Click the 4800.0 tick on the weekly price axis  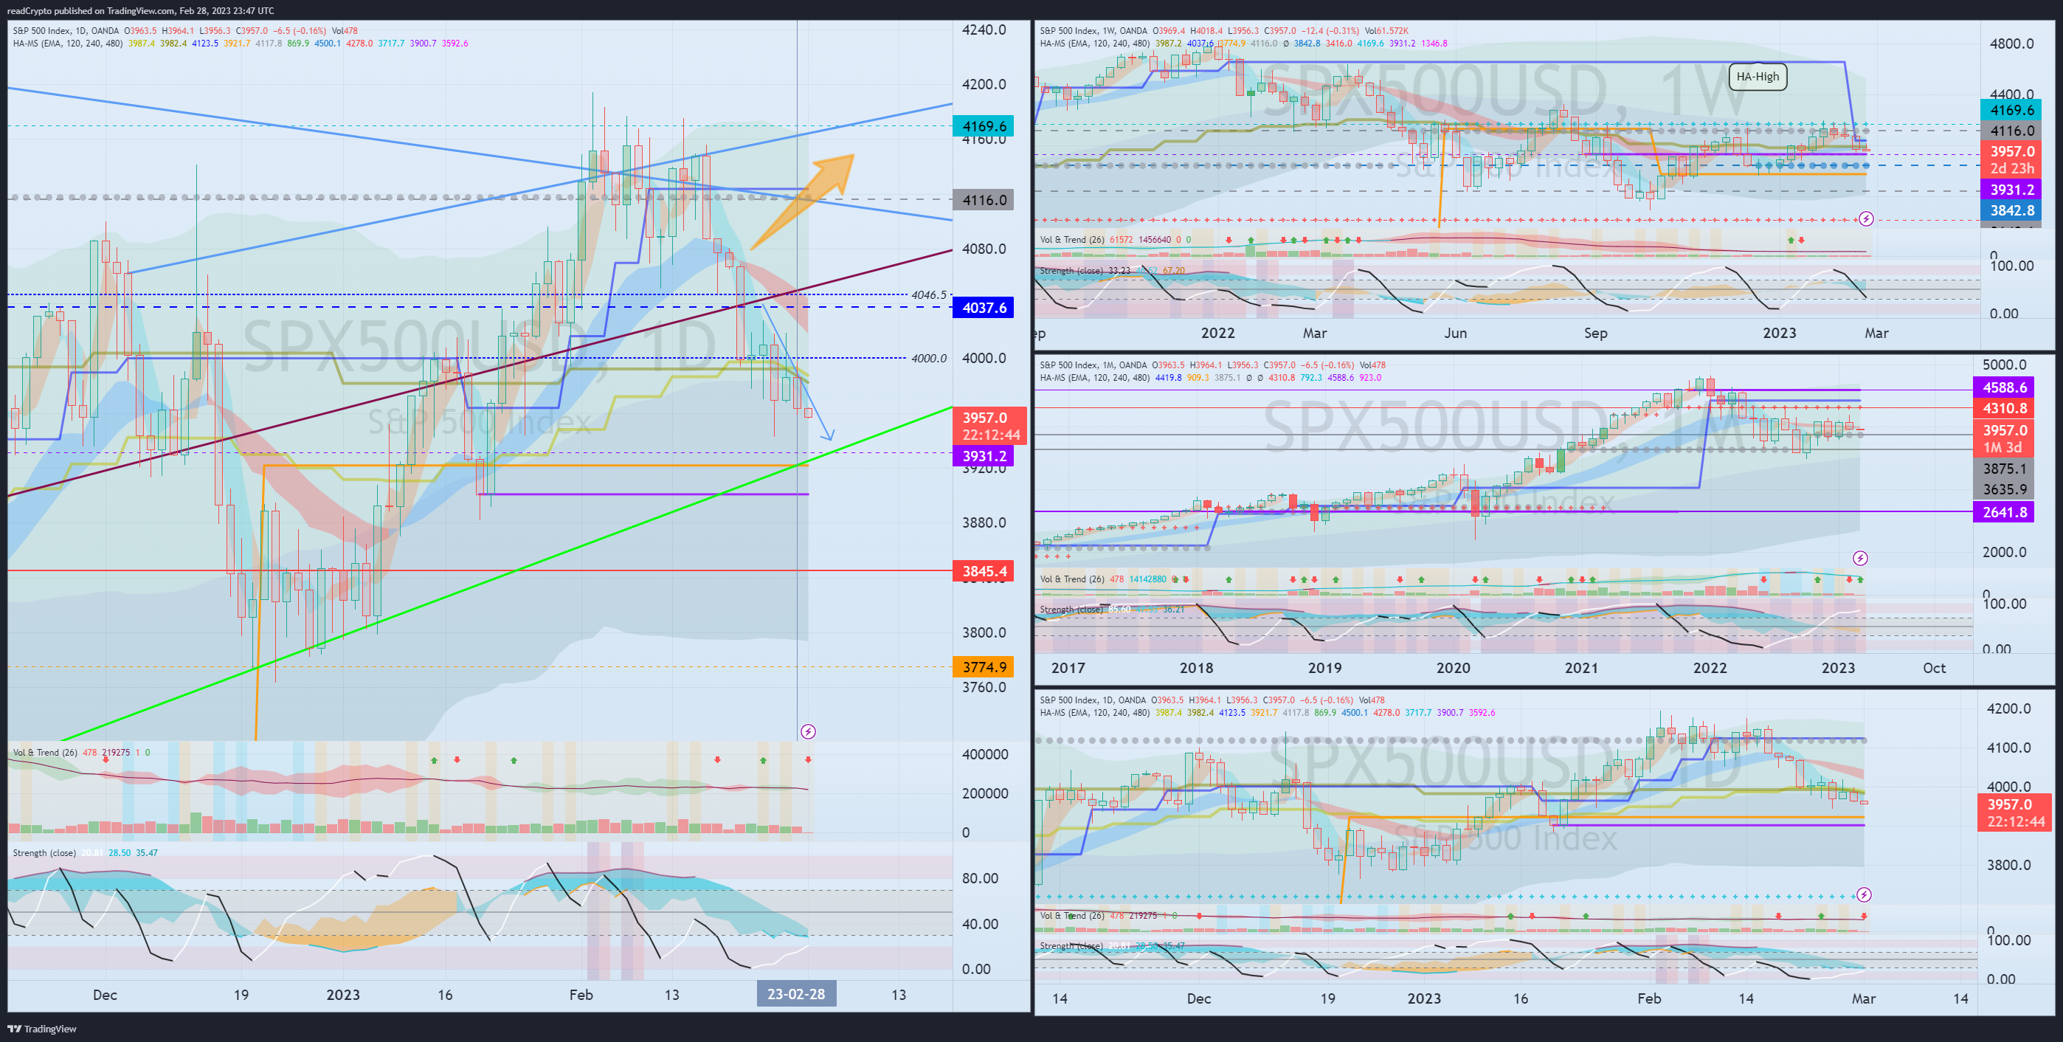(x=2011, y=44)
